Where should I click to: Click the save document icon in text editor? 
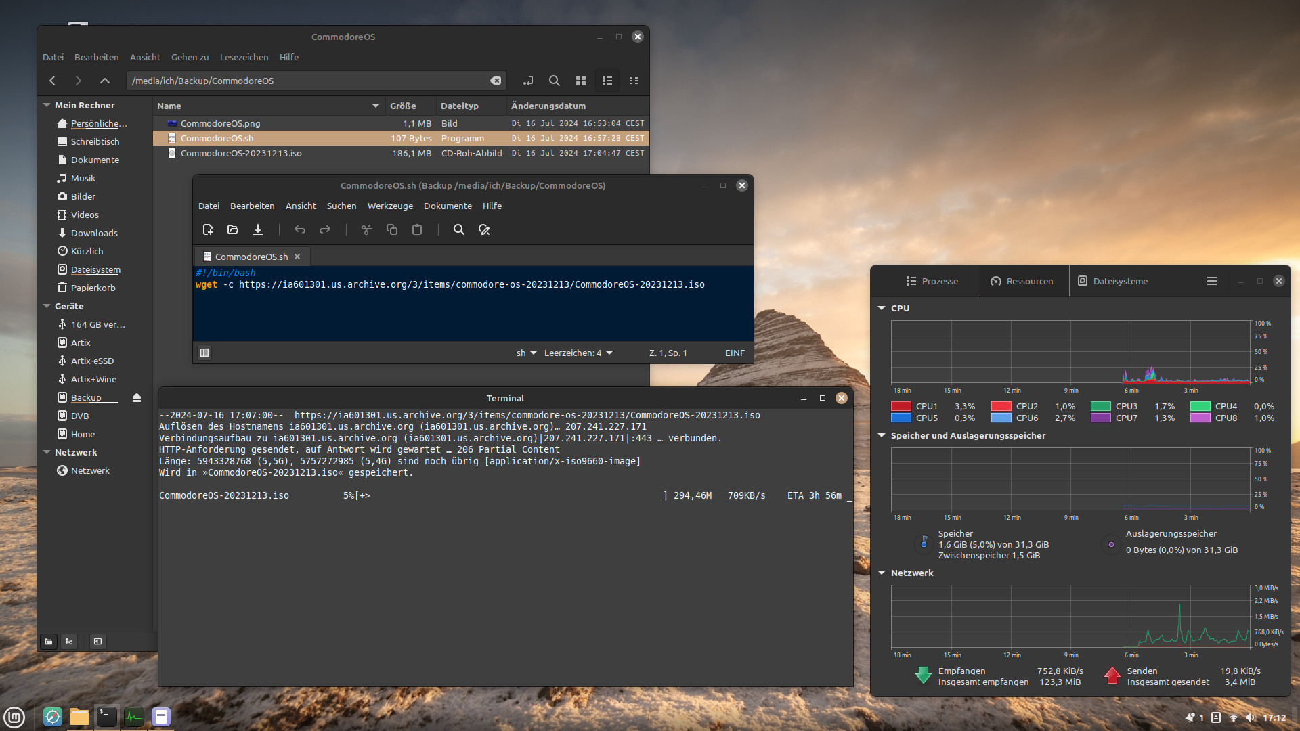tap(258, 230)
